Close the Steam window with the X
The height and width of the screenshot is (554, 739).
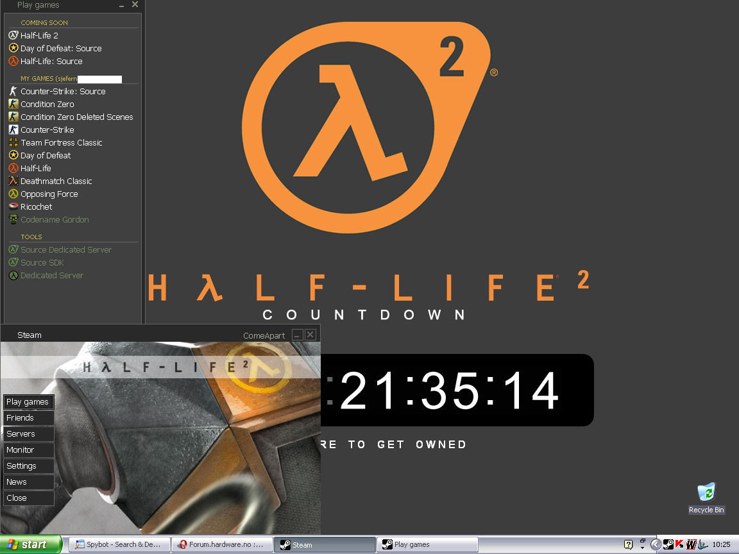pos(310,335)
